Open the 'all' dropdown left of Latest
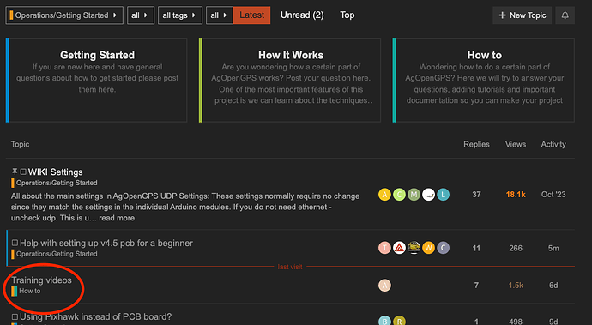 click(x=220, y=15)
